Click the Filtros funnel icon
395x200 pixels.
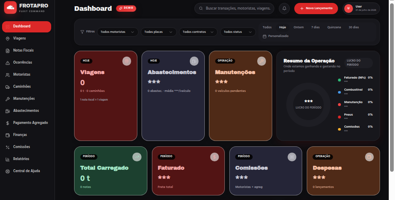click(82, 32)
